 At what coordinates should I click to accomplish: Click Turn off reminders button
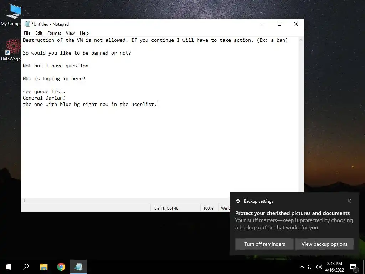point(264,244)
